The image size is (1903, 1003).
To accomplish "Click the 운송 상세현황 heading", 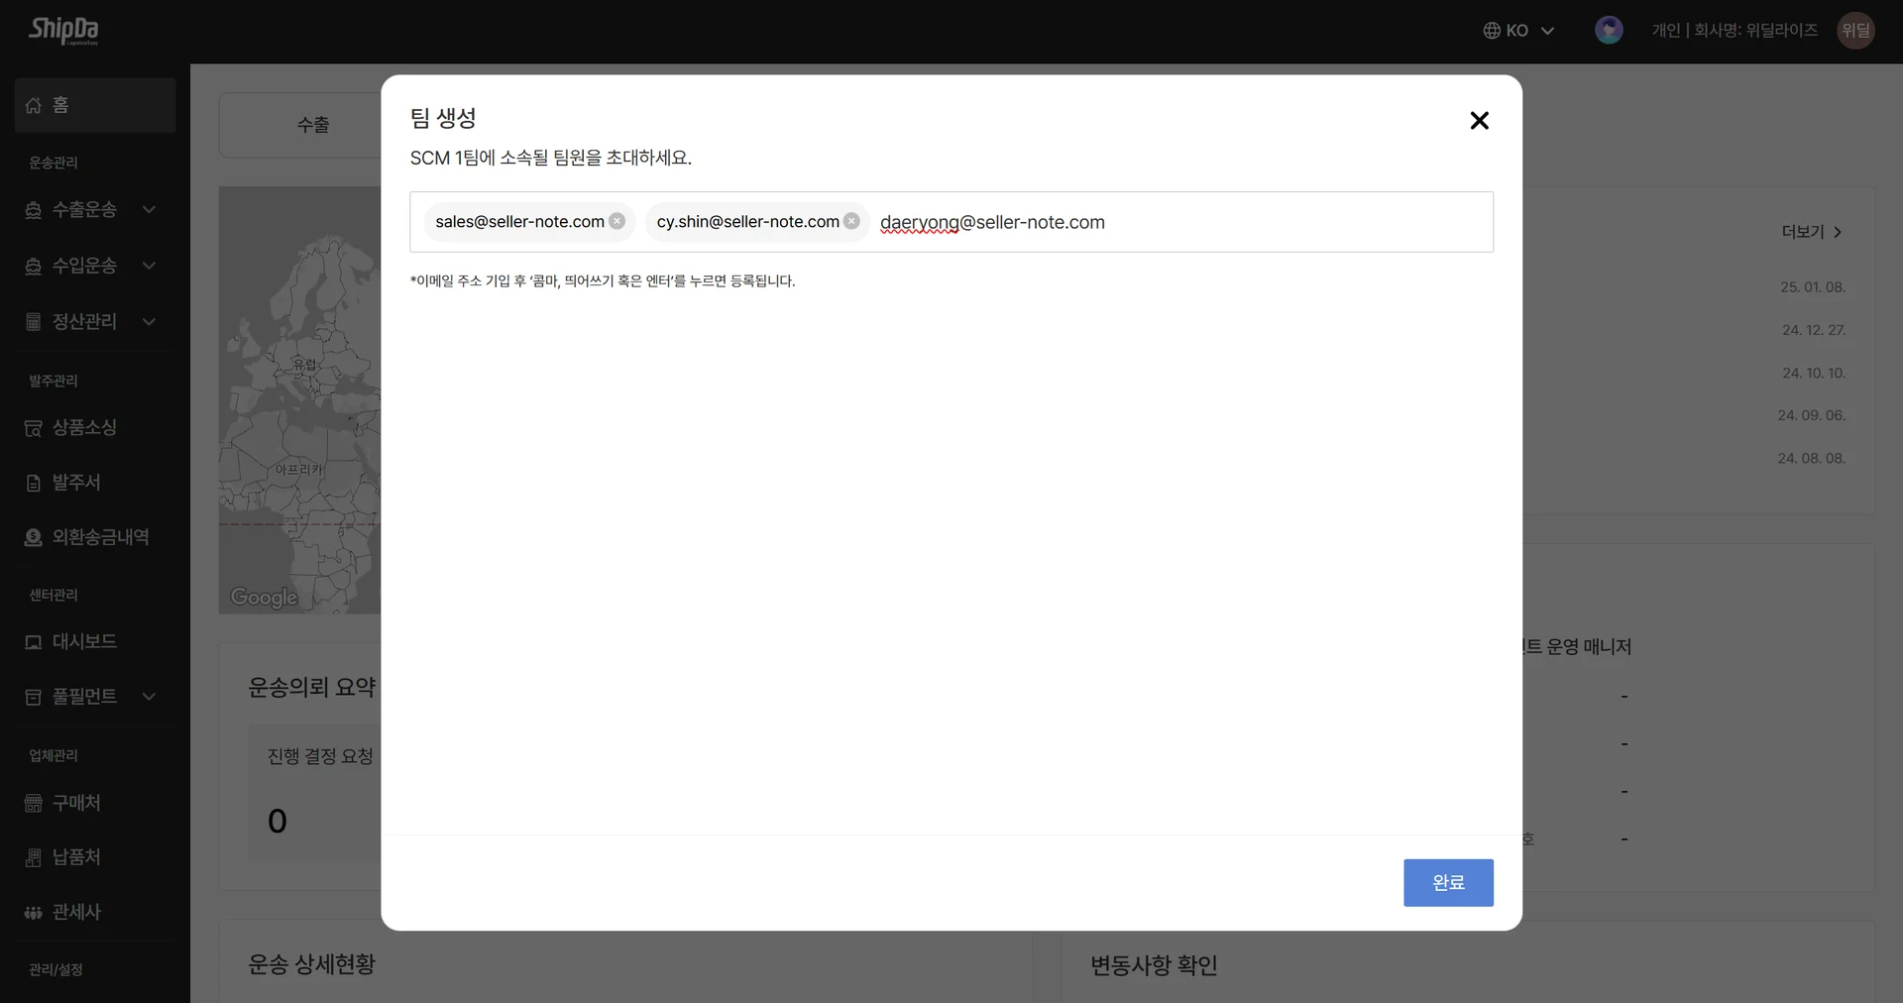I will (x=311, y=964).
